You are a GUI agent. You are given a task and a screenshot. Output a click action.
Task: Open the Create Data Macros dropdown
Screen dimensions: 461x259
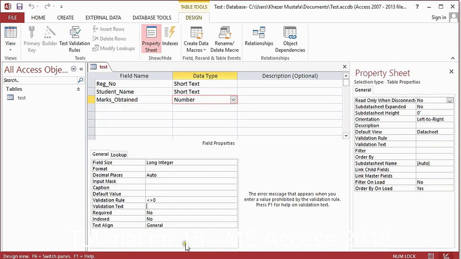(x=196, y=40)
